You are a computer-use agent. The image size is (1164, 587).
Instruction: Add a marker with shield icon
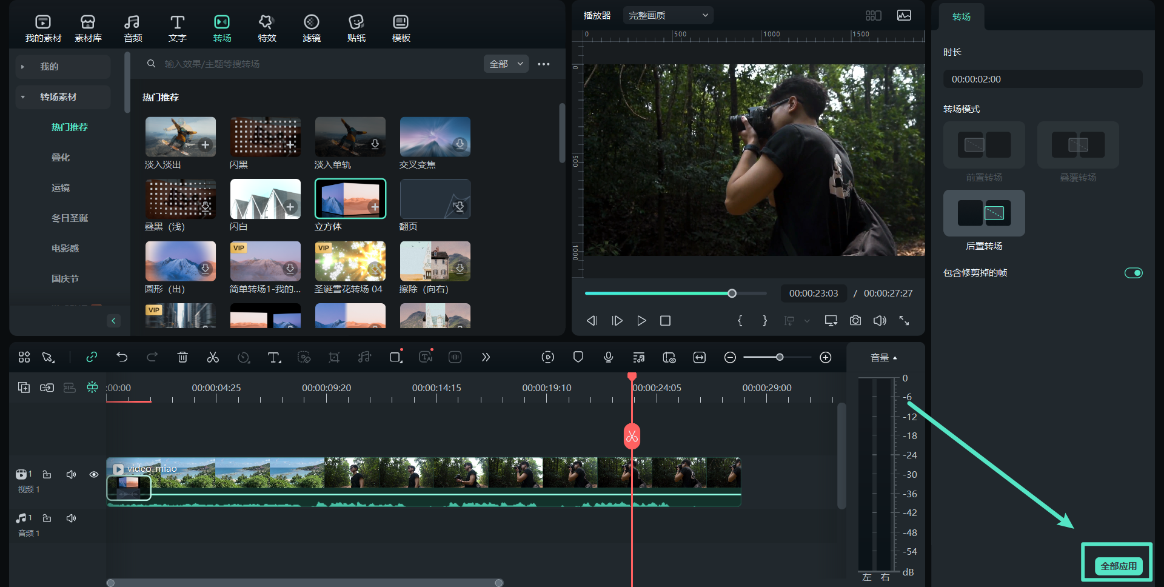pyautogui.click(x=578, y=357)
